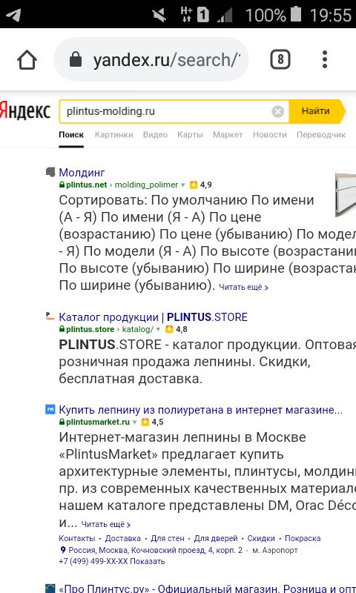
Task: Click the molding_polimer path link
Action: click(146, 185)
